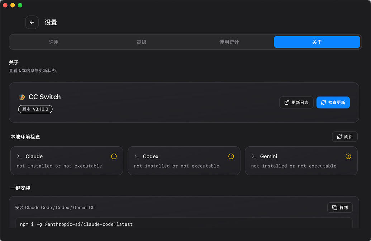Select the 关于 tab

tap(317, 42)
